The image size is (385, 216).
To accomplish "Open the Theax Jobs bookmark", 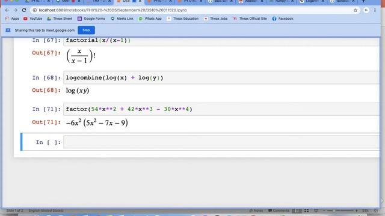I will tap(215, 19).
